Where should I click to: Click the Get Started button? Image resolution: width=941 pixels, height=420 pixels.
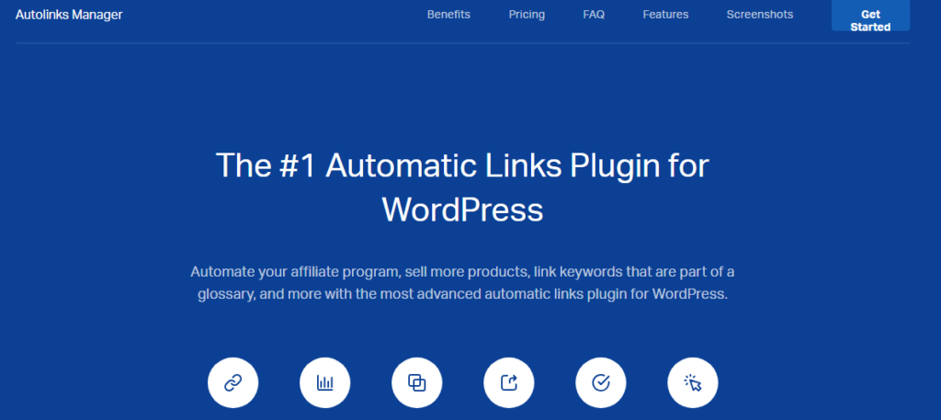tap(870, 16)
